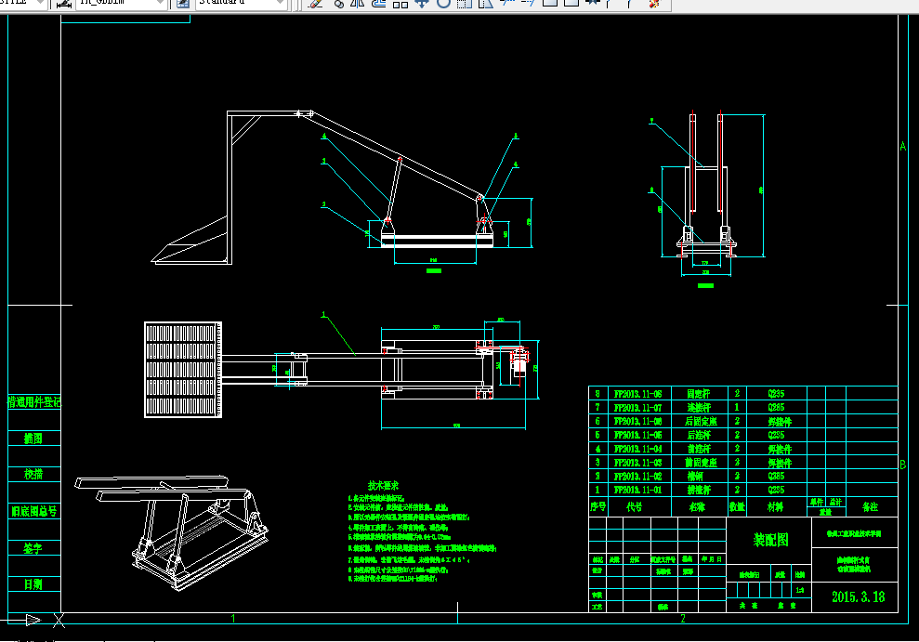The image size is (919, 642).
Task: Click the 代号 column header
Action: pyautogui.click(x=634, y=506)
